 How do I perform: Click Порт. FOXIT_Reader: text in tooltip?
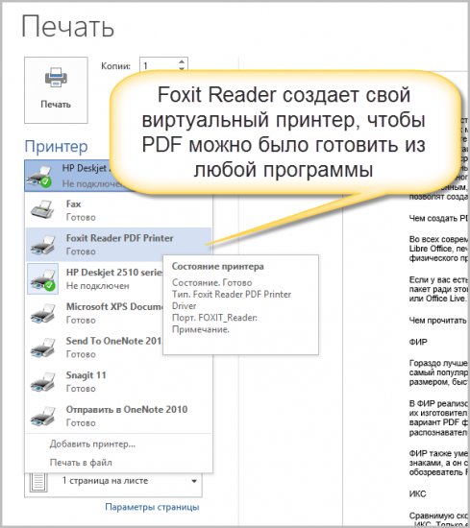point(214,318)
